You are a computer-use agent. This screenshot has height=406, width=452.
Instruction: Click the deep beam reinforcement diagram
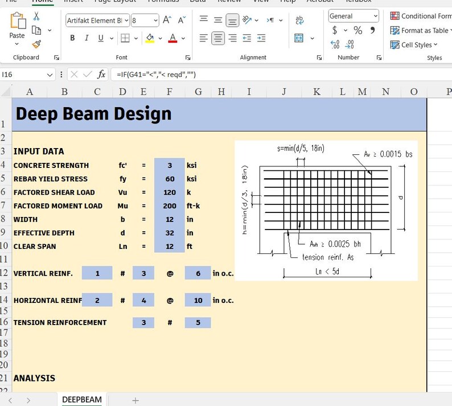pos(326,211)
